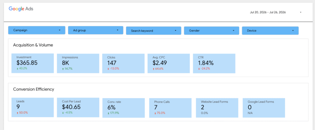Image resolution: width=315 pixels, height=130 pixels.
Task: Click the Google Ads logo
Action: coord(21,9)
